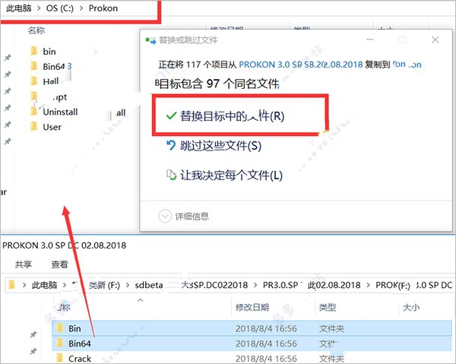Click Bin row's date 2018/8/4 16:56
Viewport: 456px width, 364px height.
(266, 328)
